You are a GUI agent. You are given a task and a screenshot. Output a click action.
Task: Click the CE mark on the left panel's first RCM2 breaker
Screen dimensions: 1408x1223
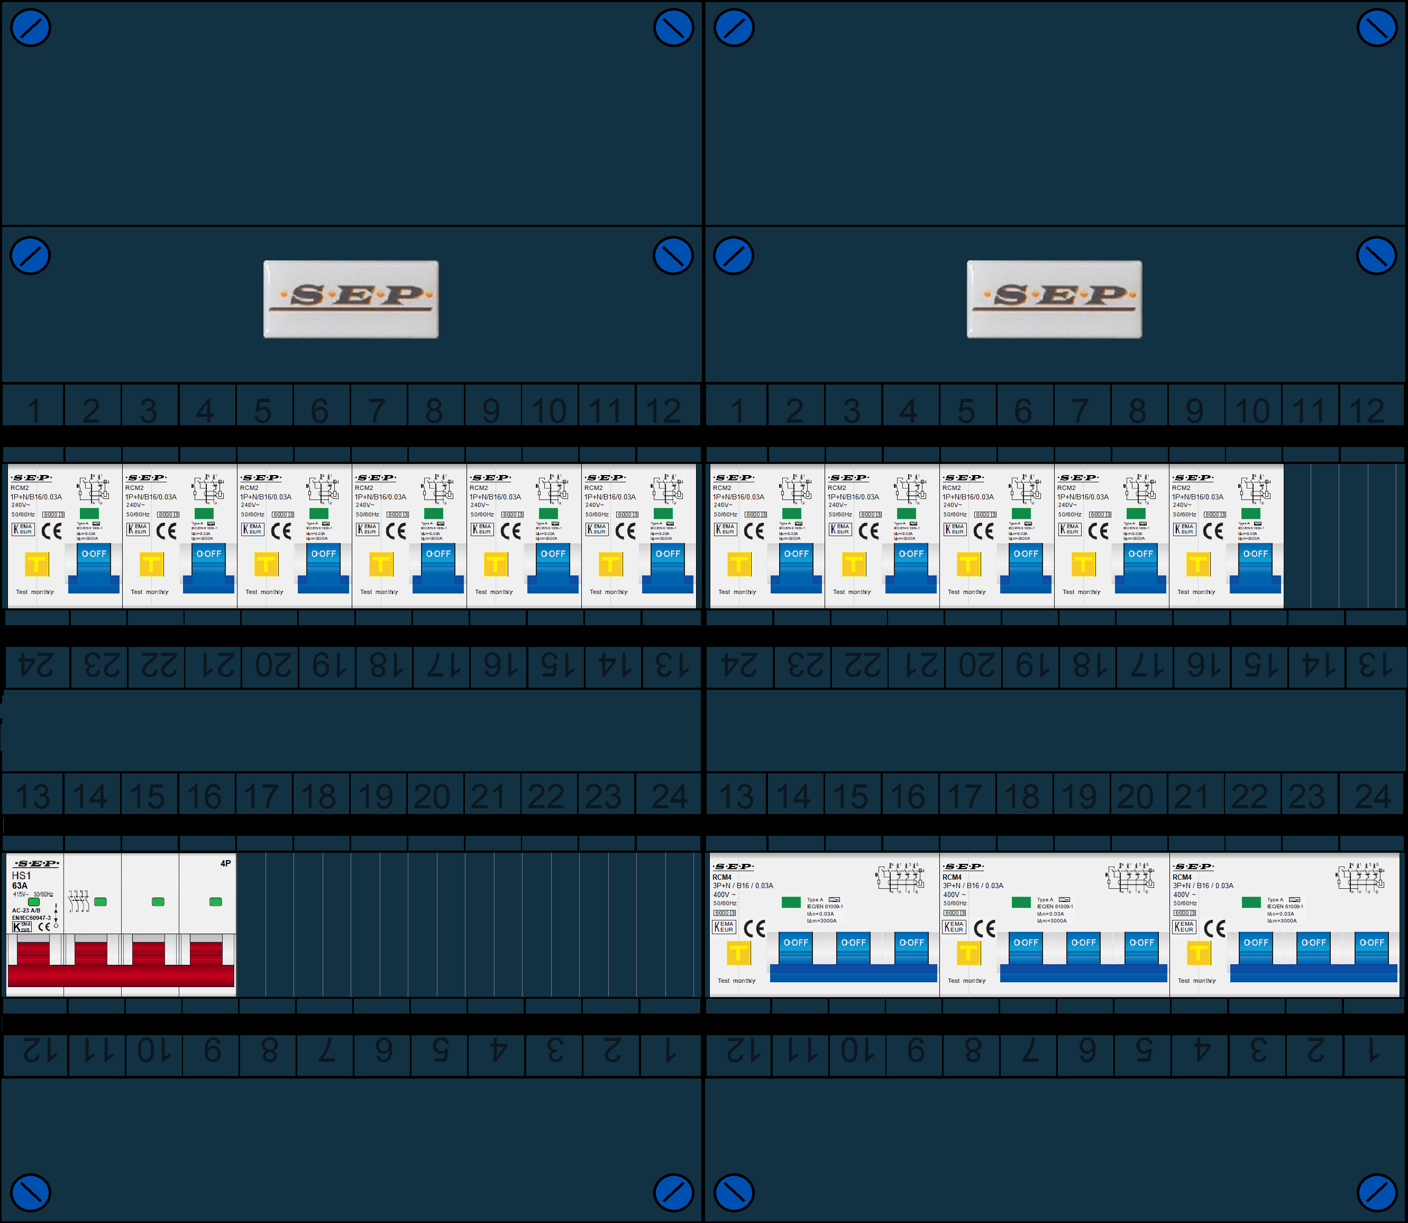point(52,531)
